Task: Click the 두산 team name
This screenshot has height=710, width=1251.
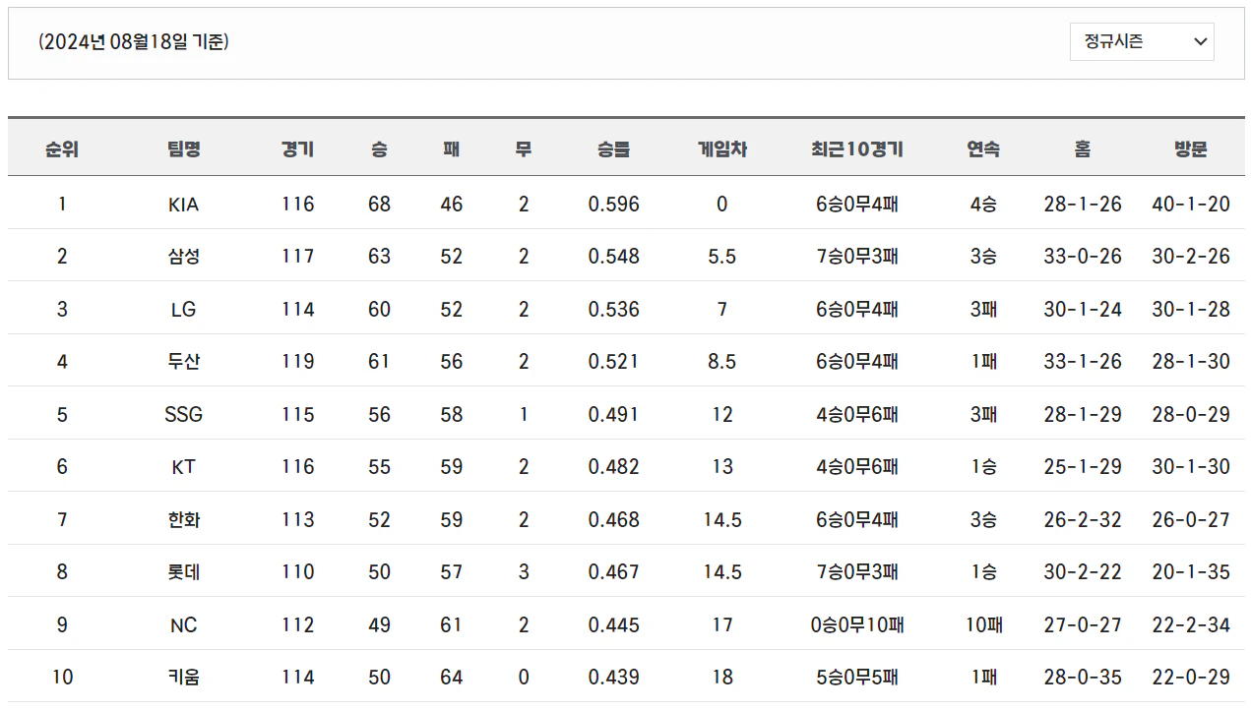Action: click(185, 361)
